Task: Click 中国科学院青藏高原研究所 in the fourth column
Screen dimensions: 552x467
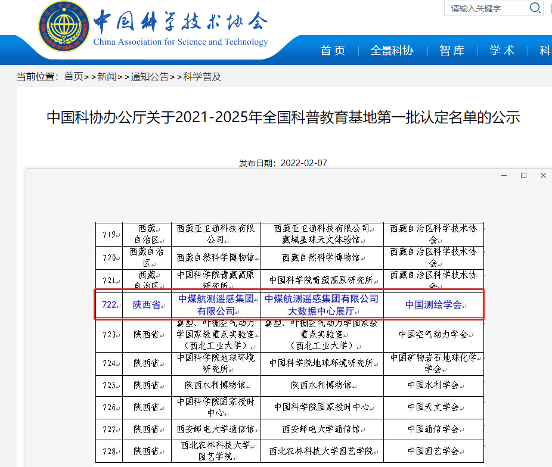Action: [322, 281]
